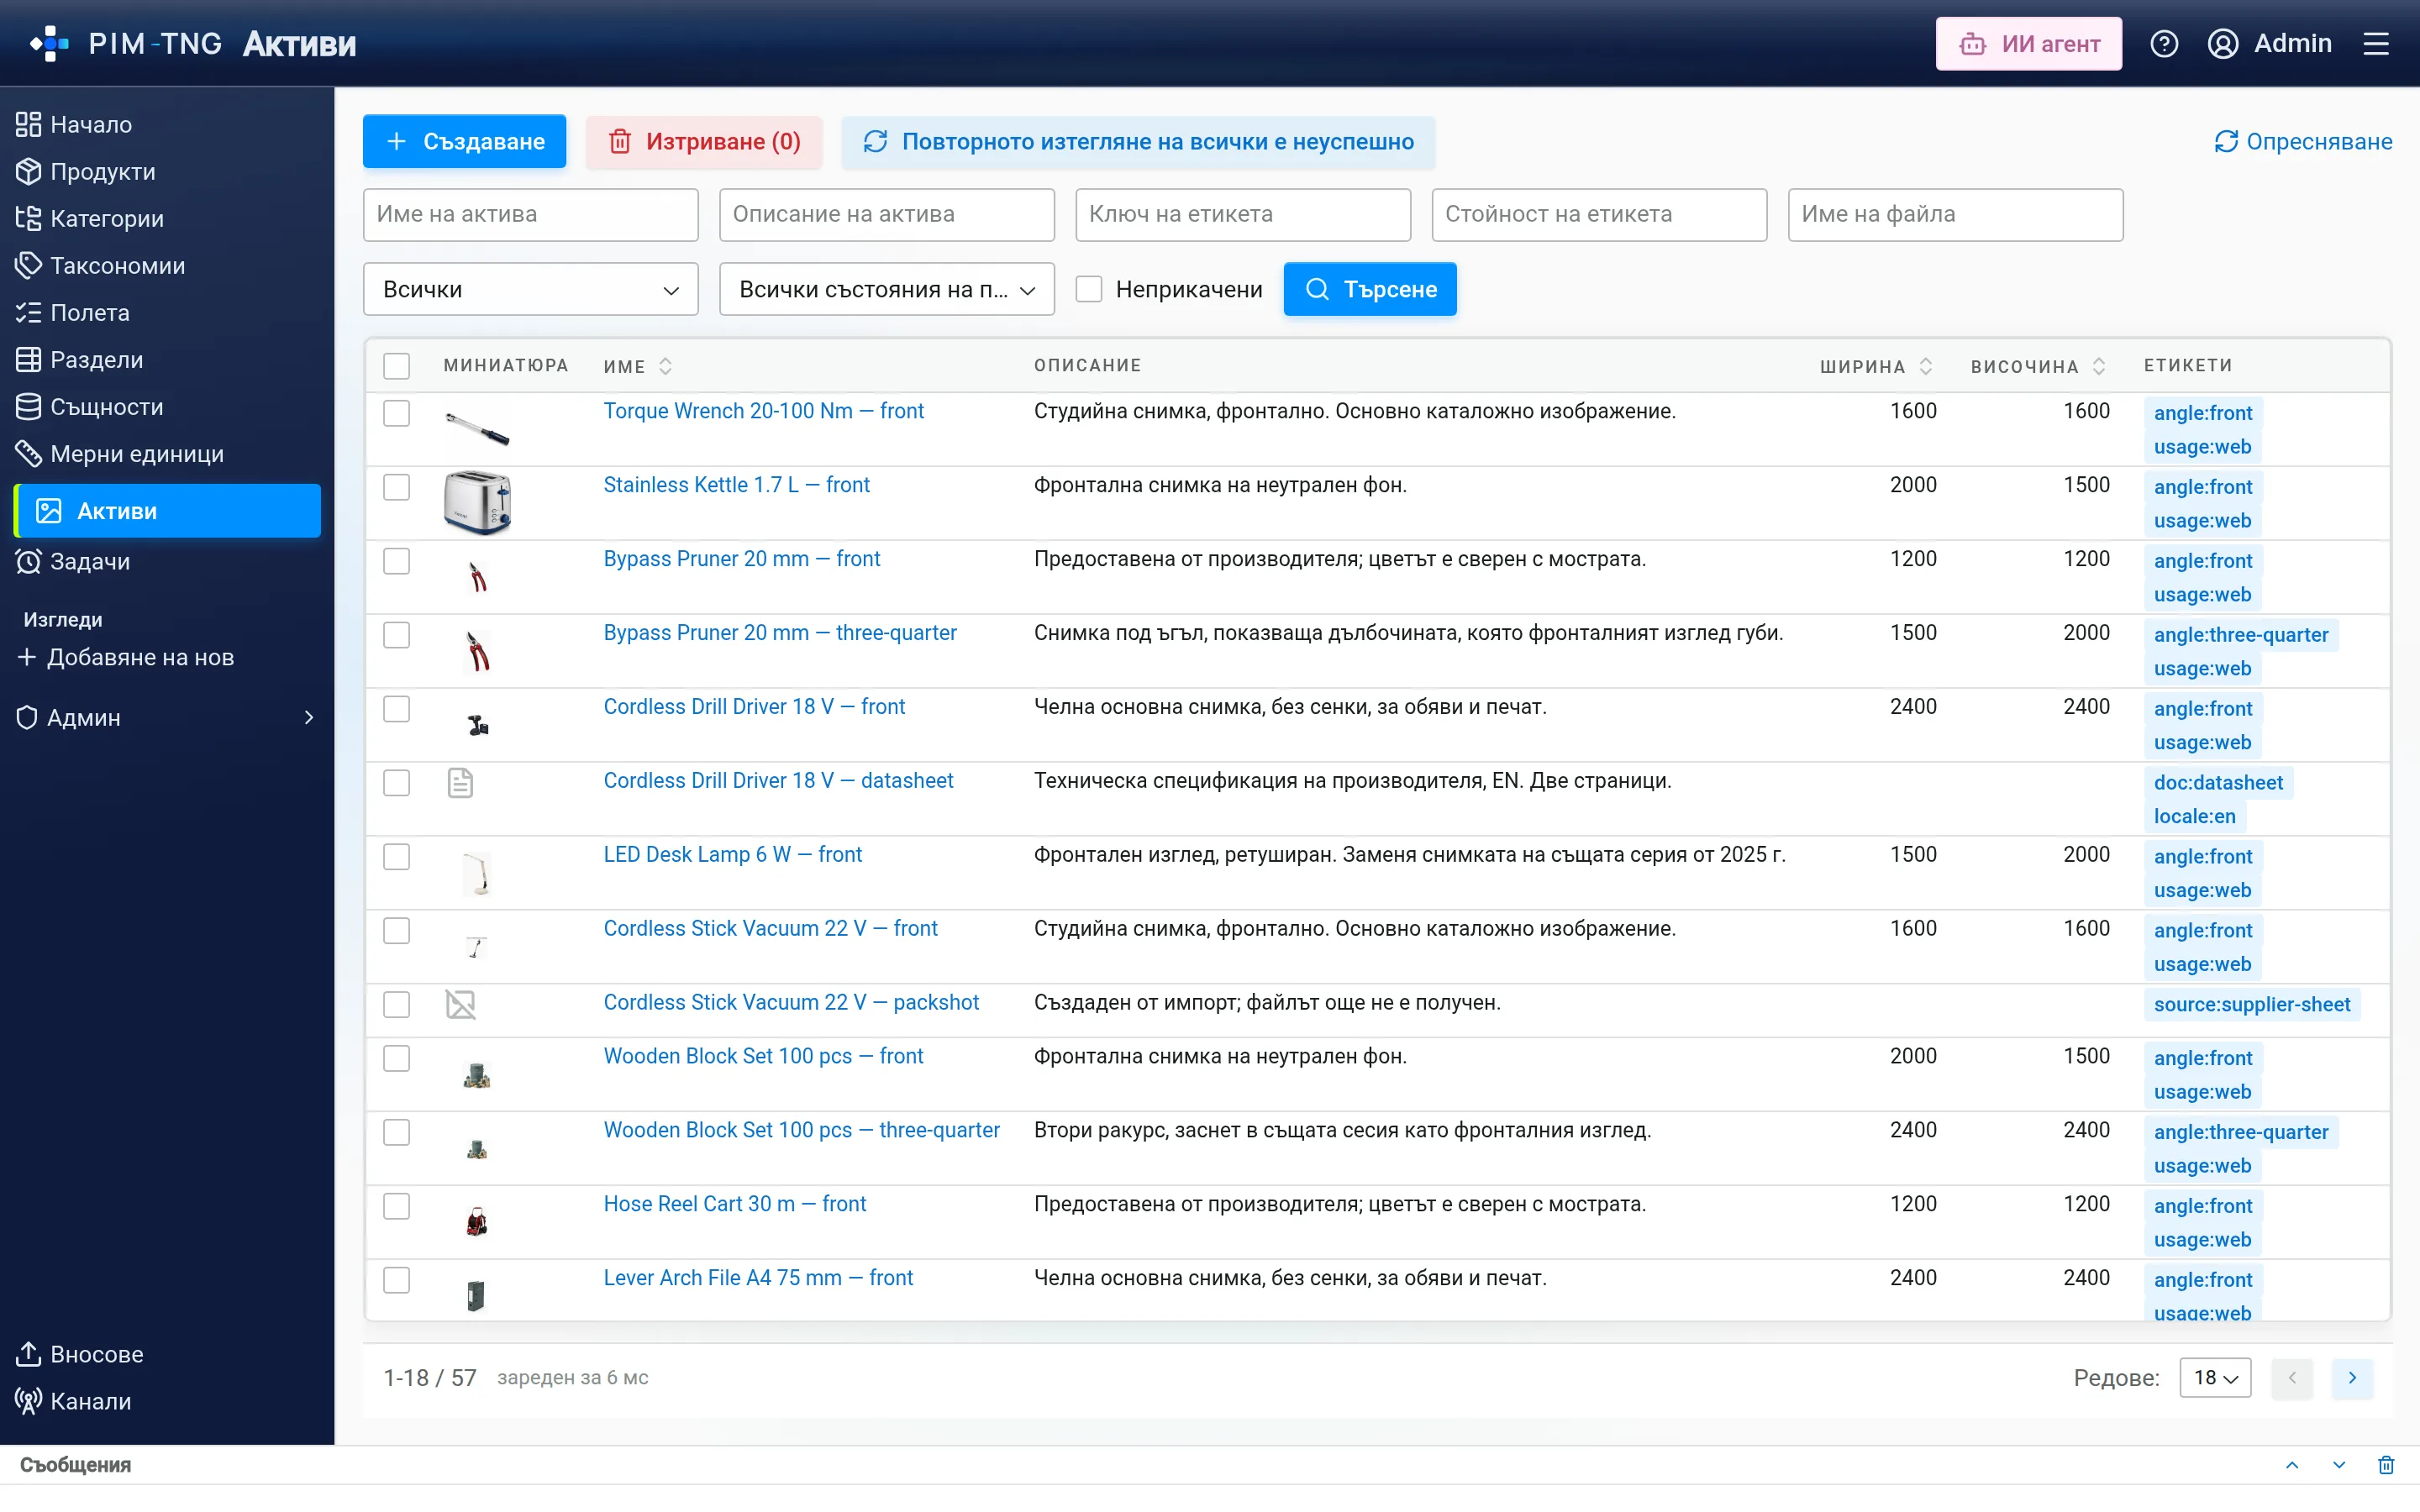Open the help question mark icon
The height and width of the screenshot is (1512, 2420).
[2163, 44]
